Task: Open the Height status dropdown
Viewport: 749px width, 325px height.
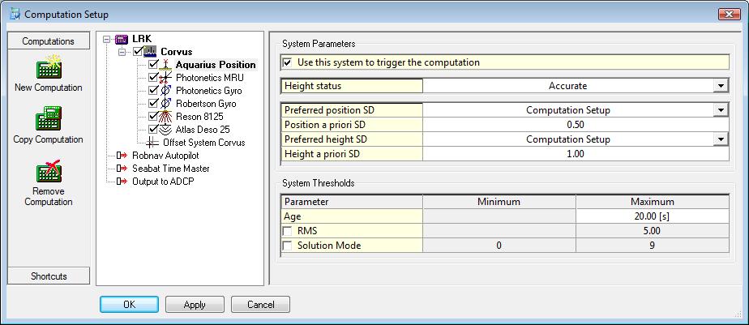Action: 721,86
